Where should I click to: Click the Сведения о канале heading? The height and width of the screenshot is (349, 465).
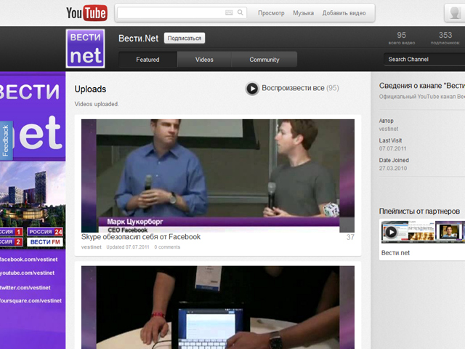tap(422, 86)
